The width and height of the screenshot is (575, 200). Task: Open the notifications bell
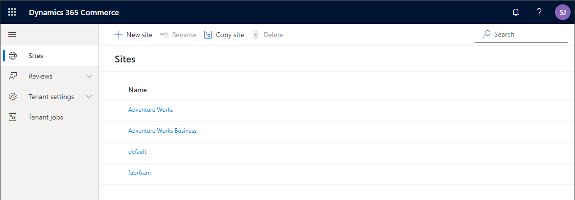pyautogui.click(x=516, y=12)
